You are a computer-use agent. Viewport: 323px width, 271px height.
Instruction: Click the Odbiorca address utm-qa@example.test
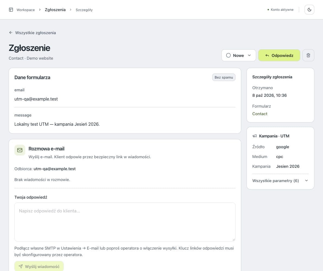pos(54,169)
